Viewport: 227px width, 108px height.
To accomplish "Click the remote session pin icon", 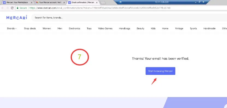I will pos(120,2).
